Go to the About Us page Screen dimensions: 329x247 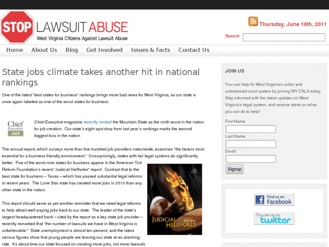tap(44, 50)
